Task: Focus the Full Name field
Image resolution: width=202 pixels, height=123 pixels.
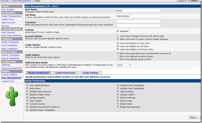Action: pos(139,16)
